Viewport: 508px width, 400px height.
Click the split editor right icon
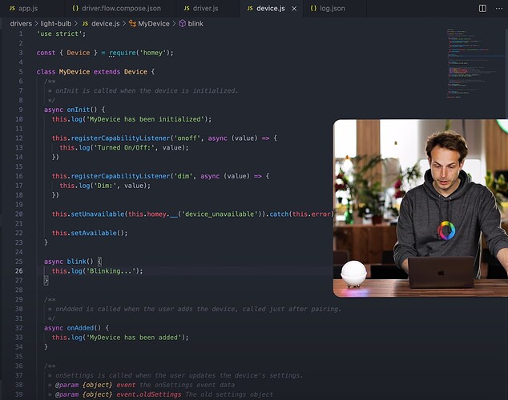coord(482,9)
